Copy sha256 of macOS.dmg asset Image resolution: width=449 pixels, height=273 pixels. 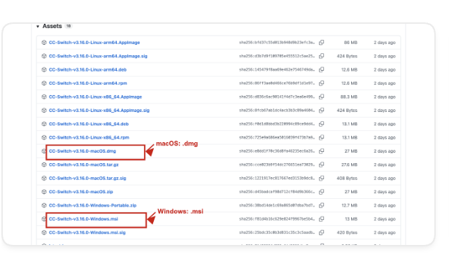pos(322,151)
